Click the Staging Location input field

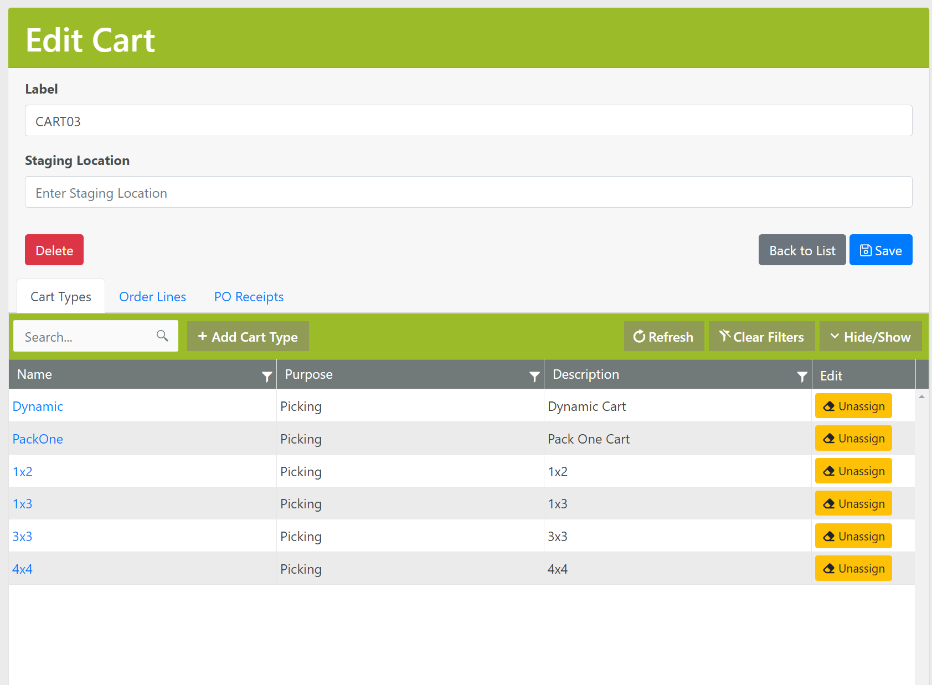468,192
